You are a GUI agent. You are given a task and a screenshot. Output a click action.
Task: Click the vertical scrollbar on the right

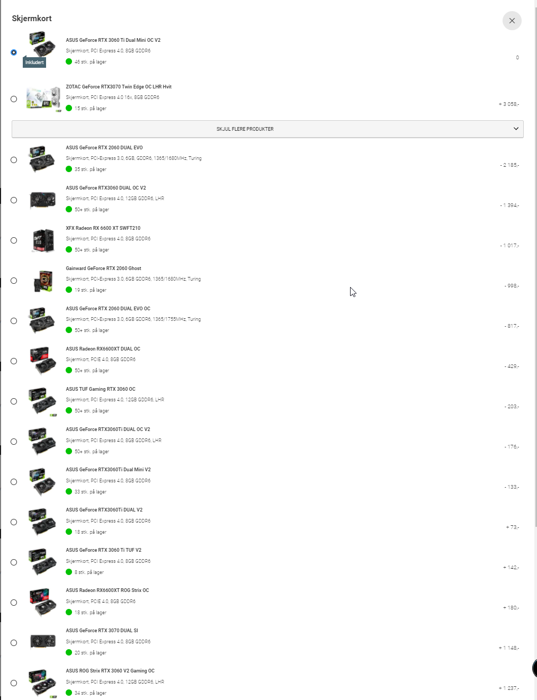pos(535,265)
